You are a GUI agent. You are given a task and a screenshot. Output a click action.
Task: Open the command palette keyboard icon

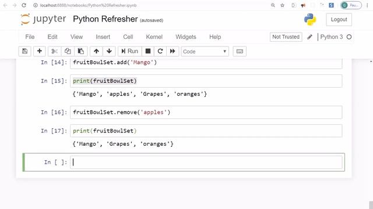pos(240,51)
